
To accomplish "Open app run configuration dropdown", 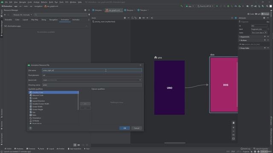I will click(x=190, y=6).
